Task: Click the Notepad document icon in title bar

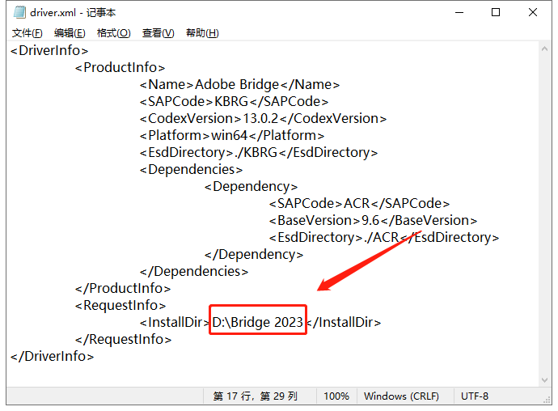Action: [x=18, y=13]
